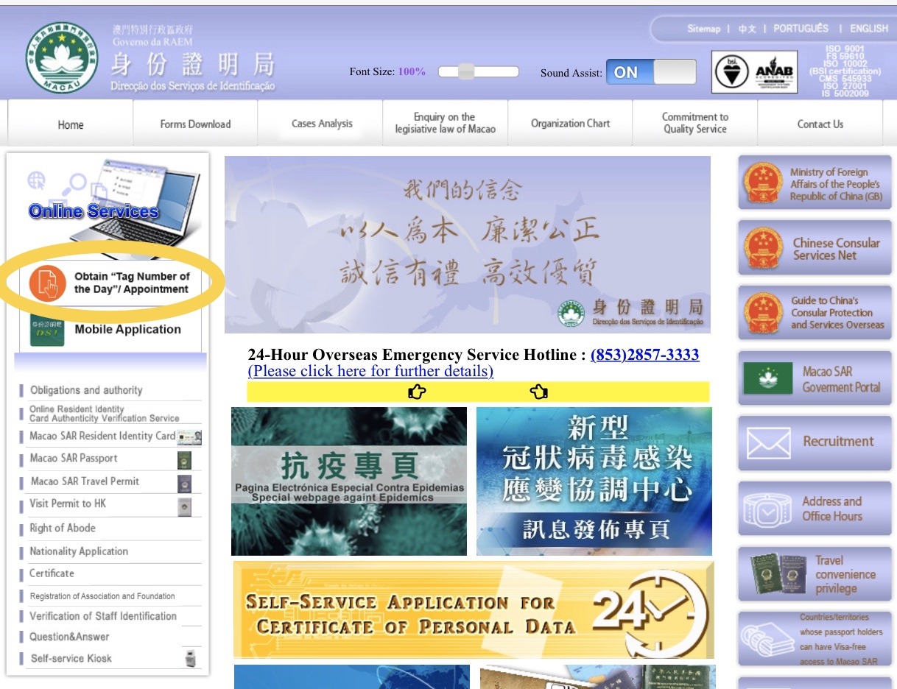Open the Self-Service Application Certificate banner
This screenshot has height=689, width=897.
click(473, 609)
